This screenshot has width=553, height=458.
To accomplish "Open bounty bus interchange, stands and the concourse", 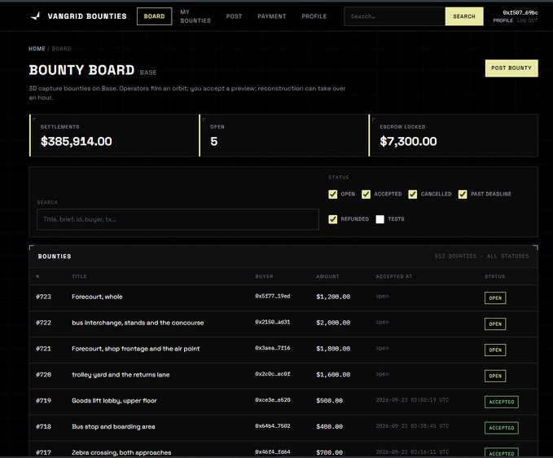I will pos(138,323).
